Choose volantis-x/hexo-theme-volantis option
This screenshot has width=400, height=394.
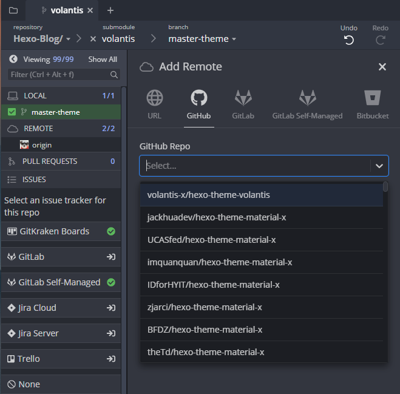coord(262,195)
